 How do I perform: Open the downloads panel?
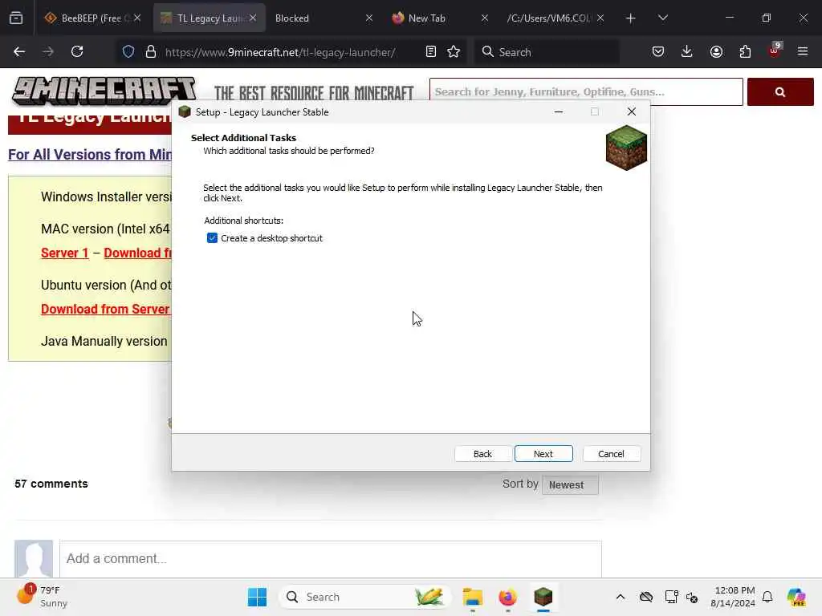(x=687, y=52)
